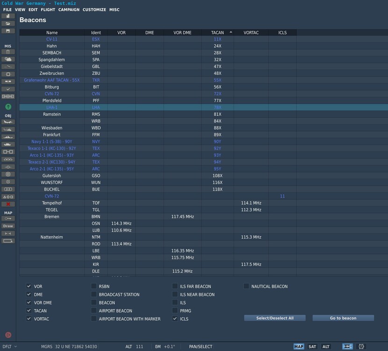
Task: Select the ship group tool
Action: pos(8,137)
